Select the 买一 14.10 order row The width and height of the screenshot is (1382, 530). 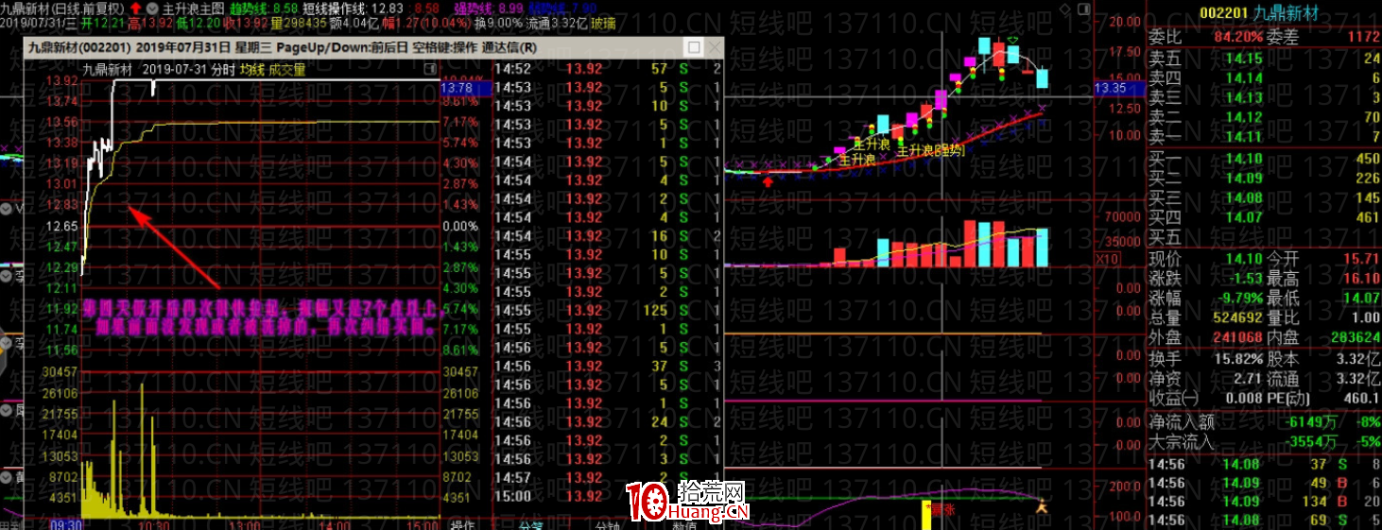click(1264, 159)
